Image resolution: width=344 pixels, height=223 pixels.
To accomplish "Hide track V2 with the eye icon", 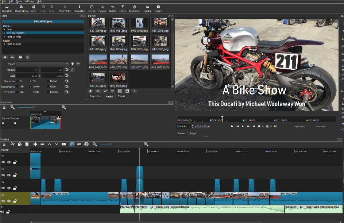I will tap(9, 188).
